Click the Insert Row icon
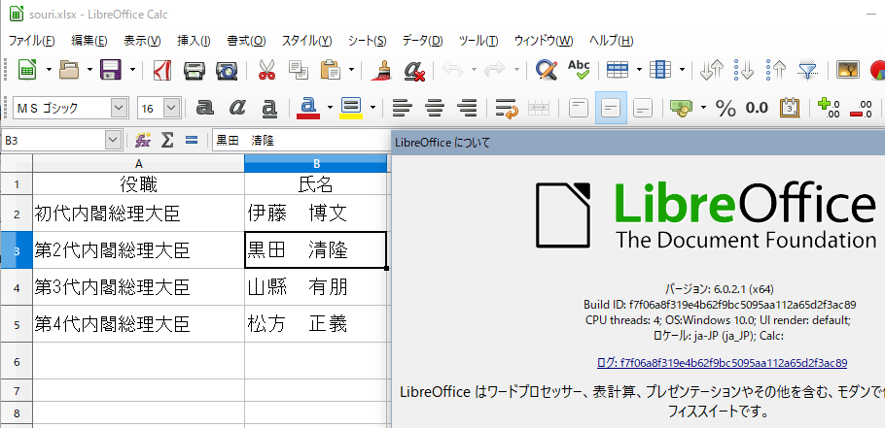885x428 pixels. [x=618, y=70]
